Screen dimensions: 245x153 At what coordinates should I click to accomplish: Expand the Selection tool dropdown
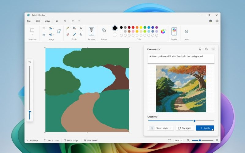[x=32, y=35]
